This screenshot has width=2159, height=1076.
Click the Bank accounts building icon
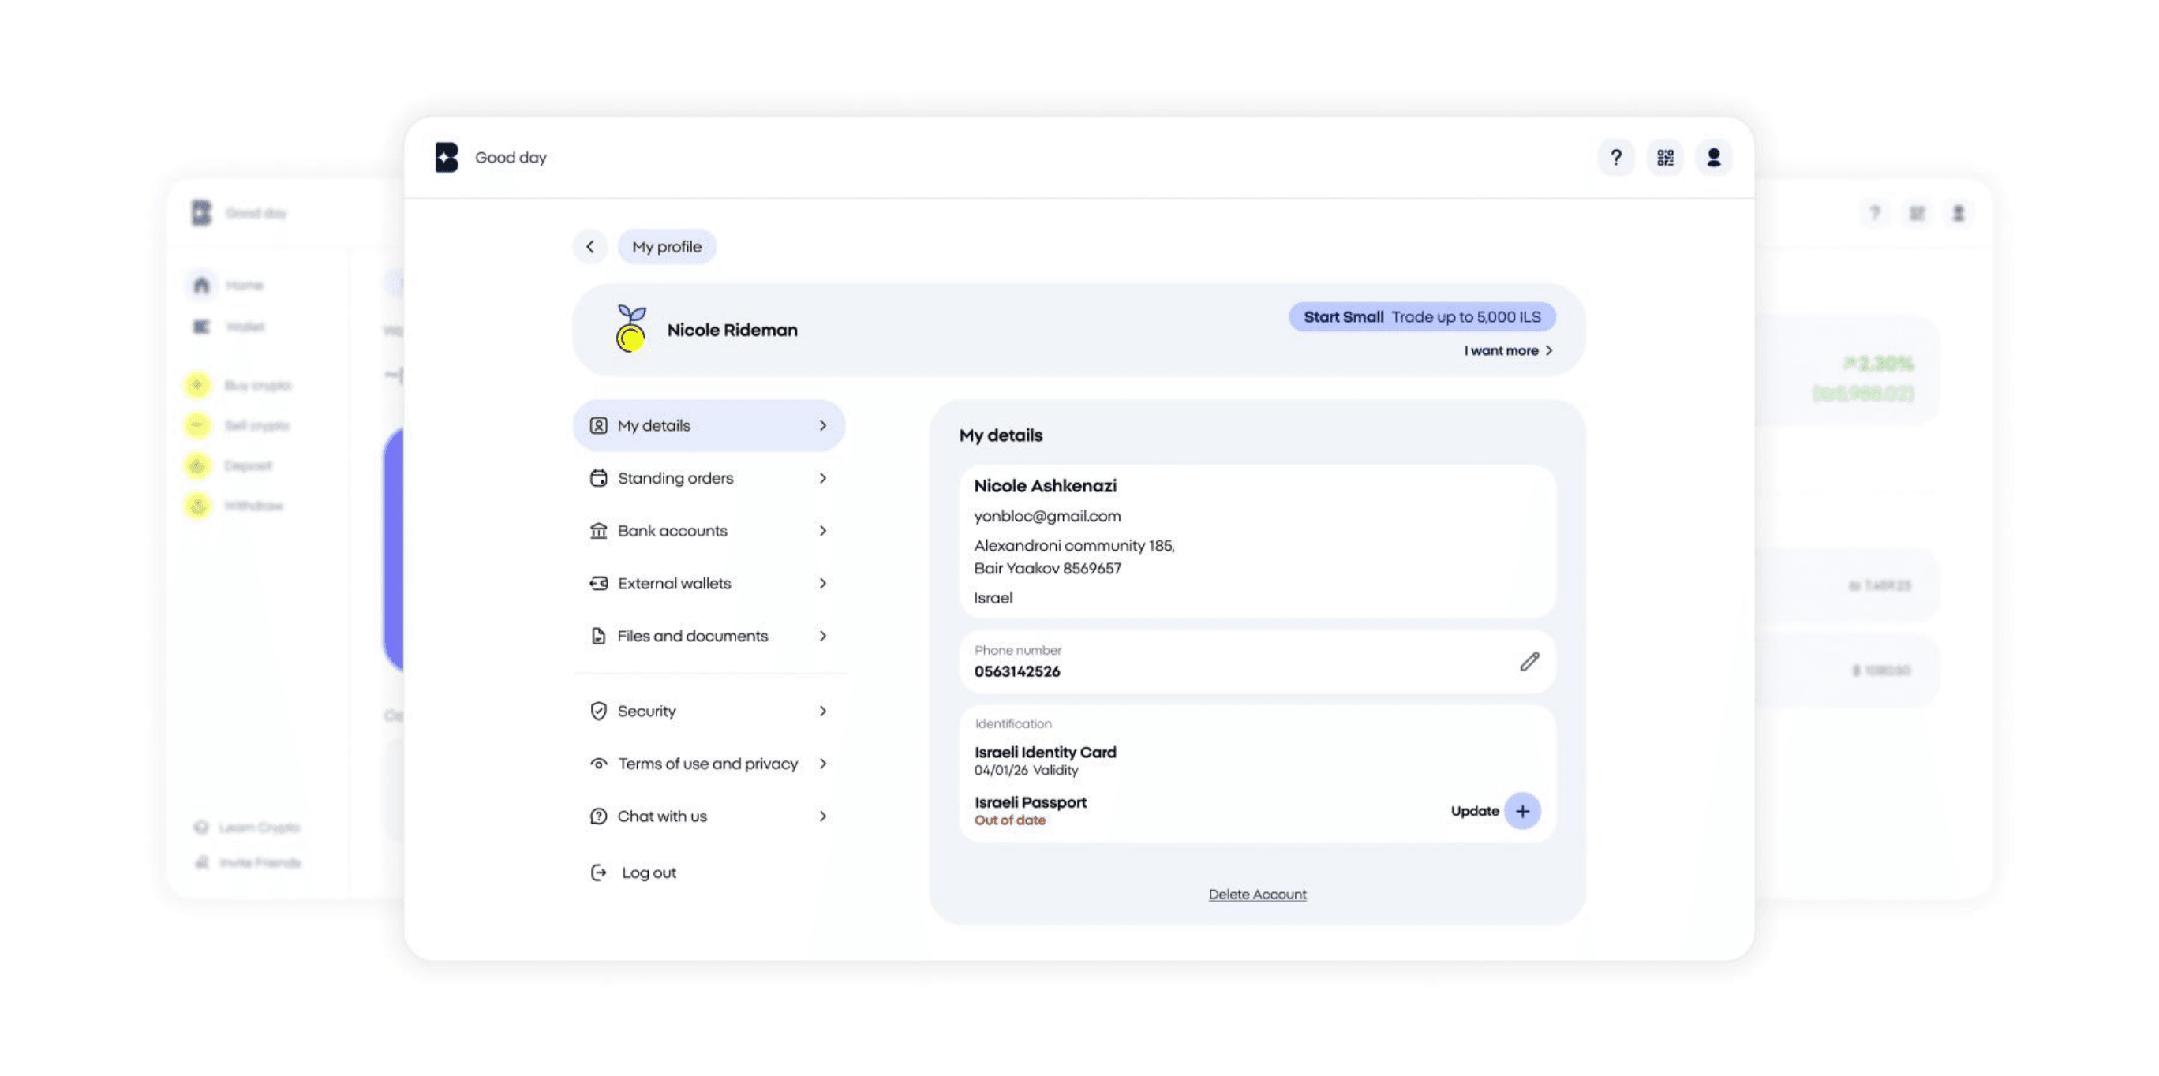pos(598,532)
